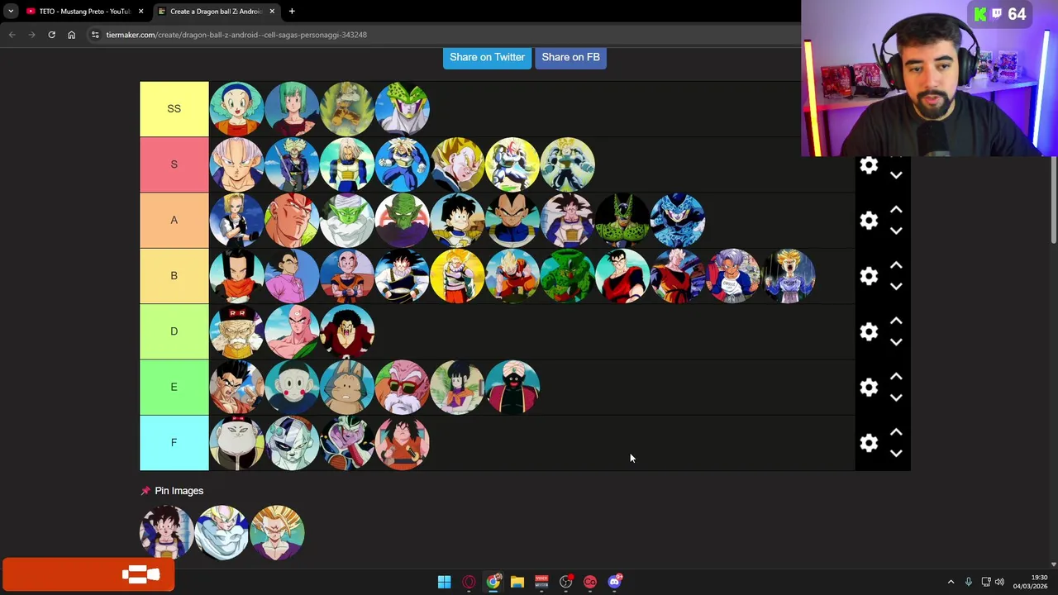Click the green E tier label
The width and height of the screenshot is (1058, 595).
pyautogui.click(x=174, y=387)
